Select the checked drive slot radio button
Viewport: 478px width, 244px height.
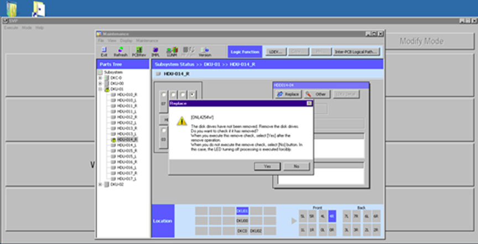[x=192, y=95]
